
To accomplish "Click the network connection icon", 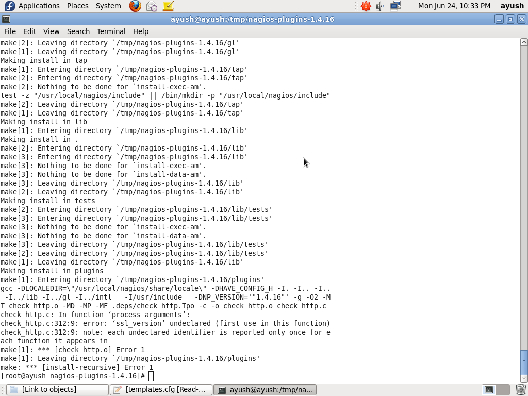I will coord(395,6).
